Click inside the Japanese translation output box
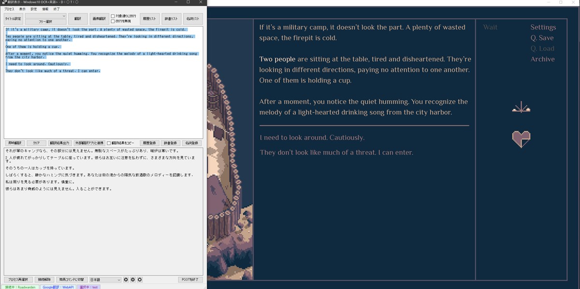 pos(103,211)
